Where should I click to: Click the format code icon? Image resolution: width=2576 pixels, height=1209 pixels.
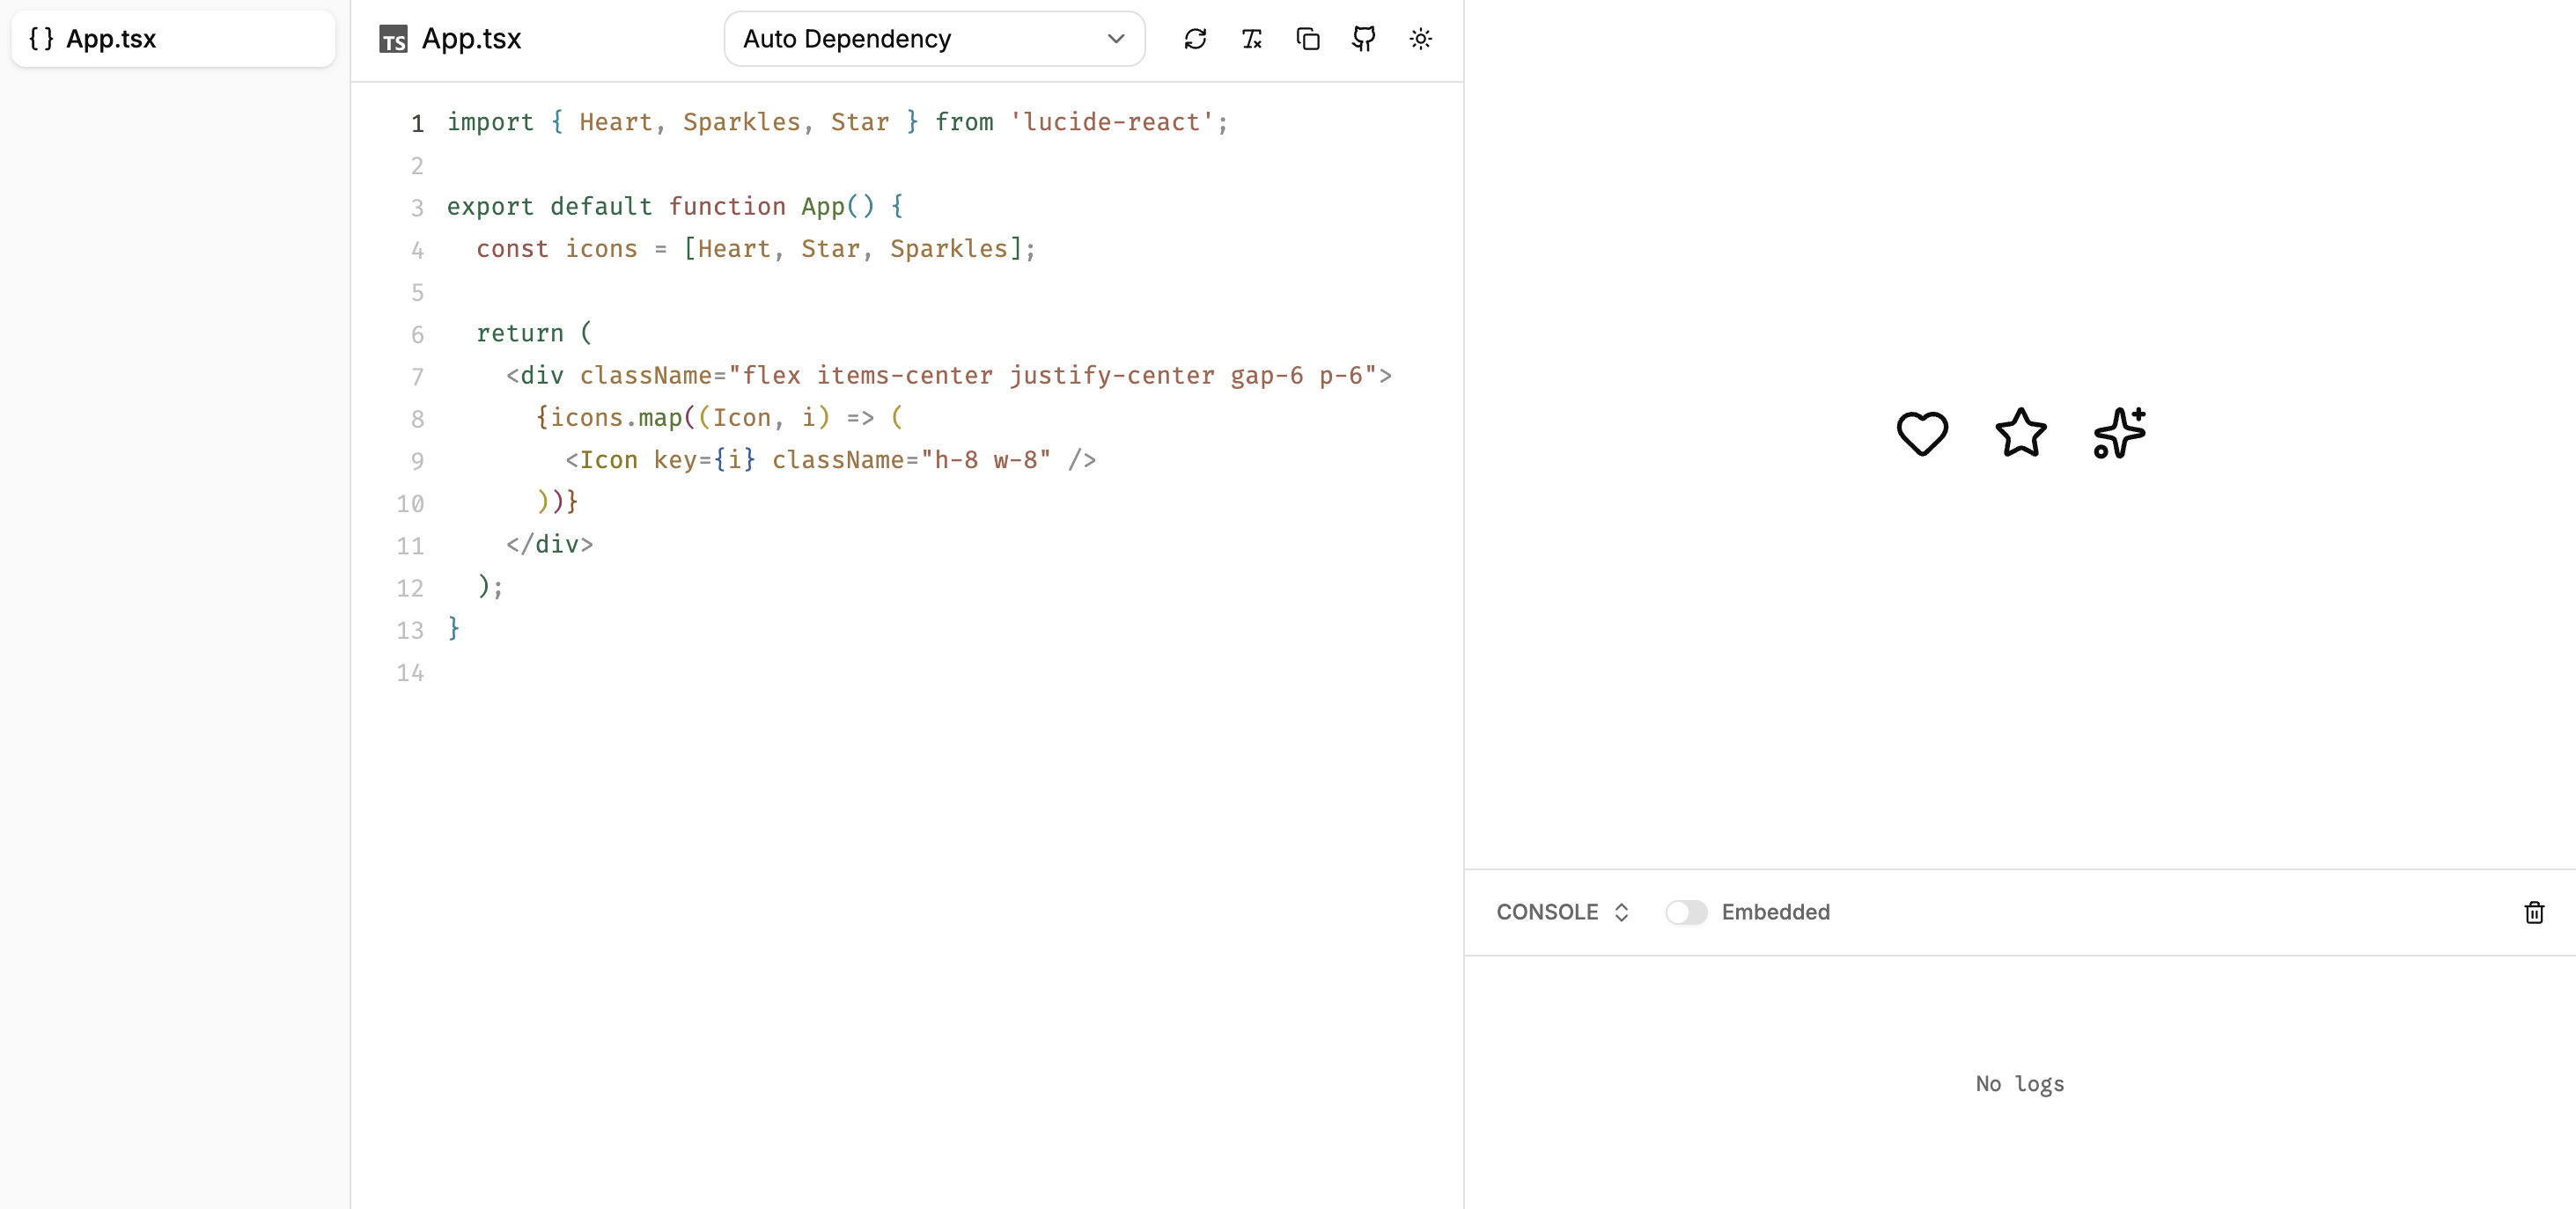tap(1251, 39)
